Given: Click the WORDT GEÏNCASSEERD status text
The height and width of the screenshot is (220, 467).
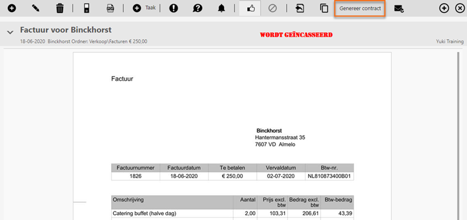Looking at the screenshot, I should (296, 35).
